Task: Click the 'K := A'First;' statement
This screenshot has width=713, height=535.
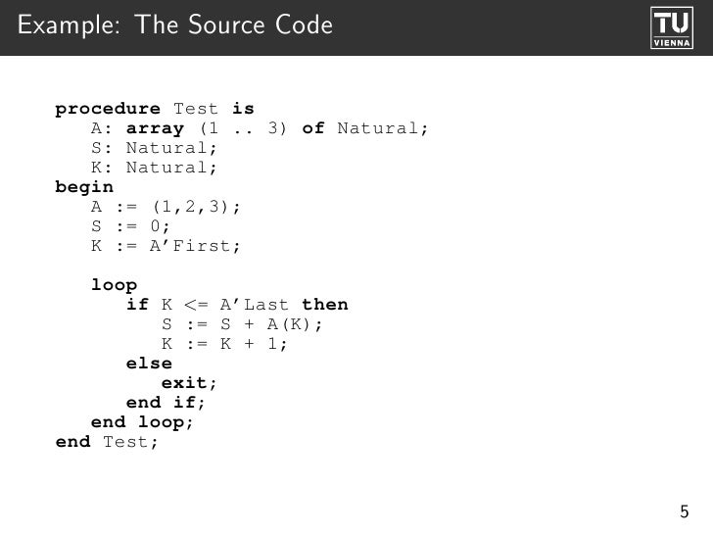Action: [166, 246]
